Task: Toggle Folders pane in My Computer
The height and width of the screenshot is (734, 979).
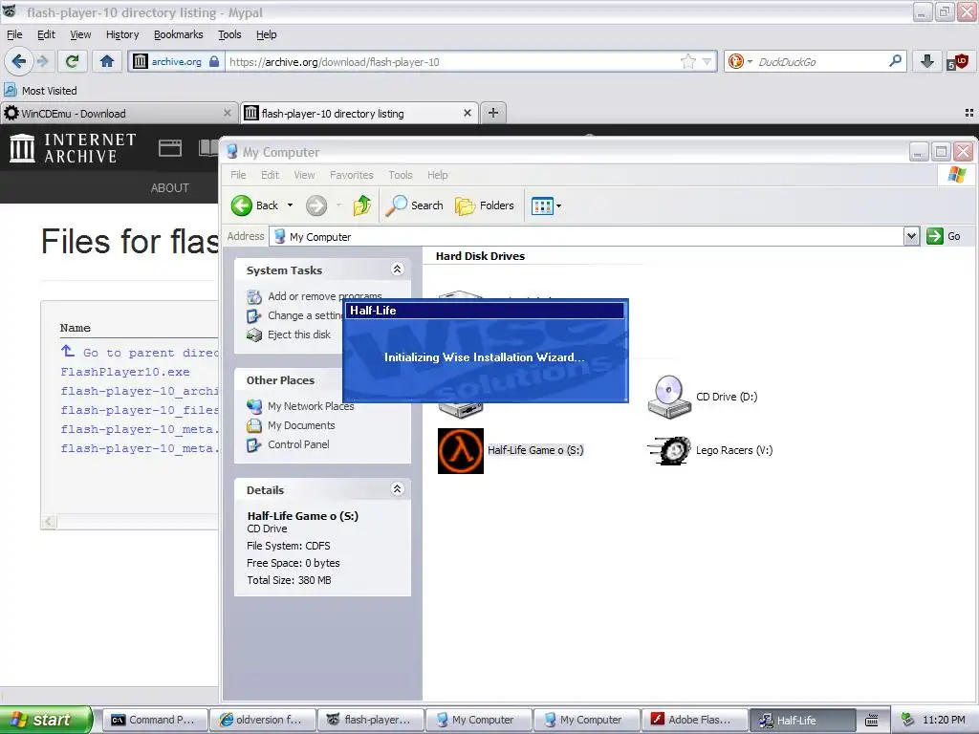Action: coord(485,205)
